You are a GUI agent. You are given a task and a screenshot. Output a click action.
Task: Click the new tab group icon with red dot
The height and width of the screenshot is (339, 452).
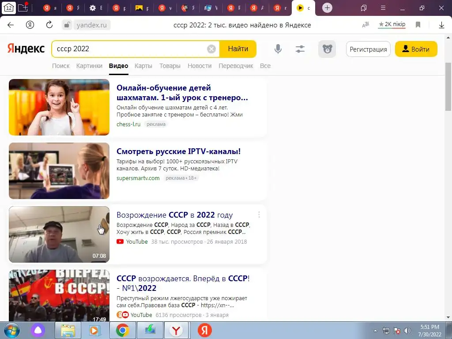pyautogui.click(x=23, y=7)
